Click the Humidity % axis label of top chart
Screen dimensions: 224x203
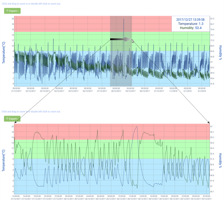click(220, 51)
